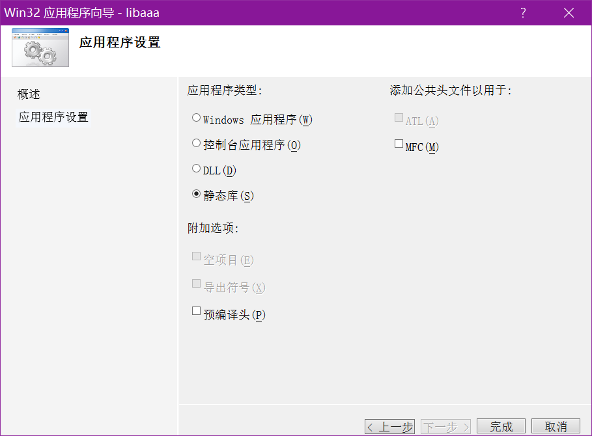Choose 控制台应用程序 as application type
Screen dimensions: 592x436
196,144
